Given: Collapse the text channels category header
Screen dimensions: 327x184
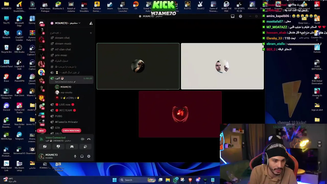Looking at the screenshot, I should 56,33.
